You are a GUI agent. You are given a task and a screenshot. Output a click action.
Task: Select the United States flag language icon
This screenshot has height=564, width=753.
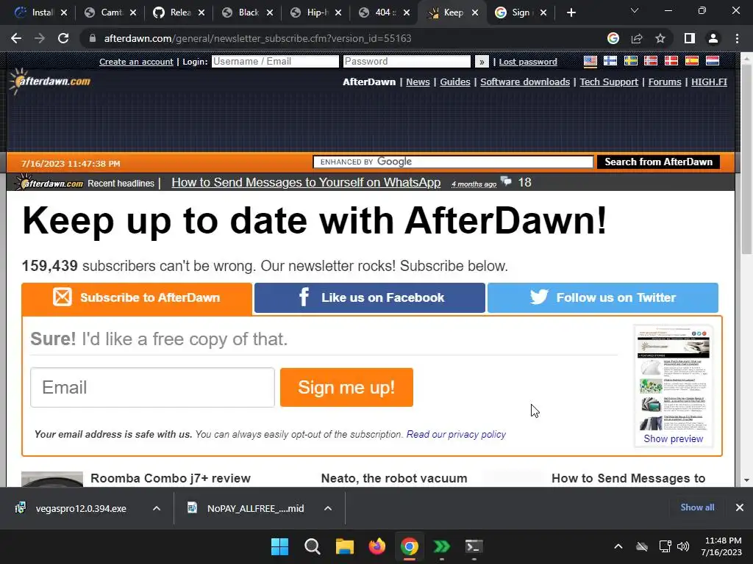click(x=590, y=61)
